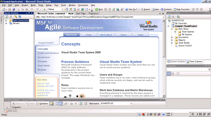Click the document vertical scrollbar thumb
Screen dimensions: 211x117
pyautogui.click(x=164, y=40)
